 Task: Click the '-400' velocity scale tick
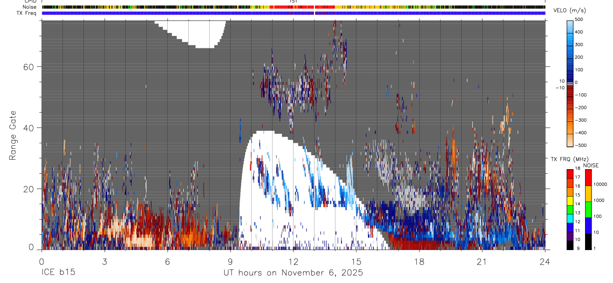(x=581, y=133)
